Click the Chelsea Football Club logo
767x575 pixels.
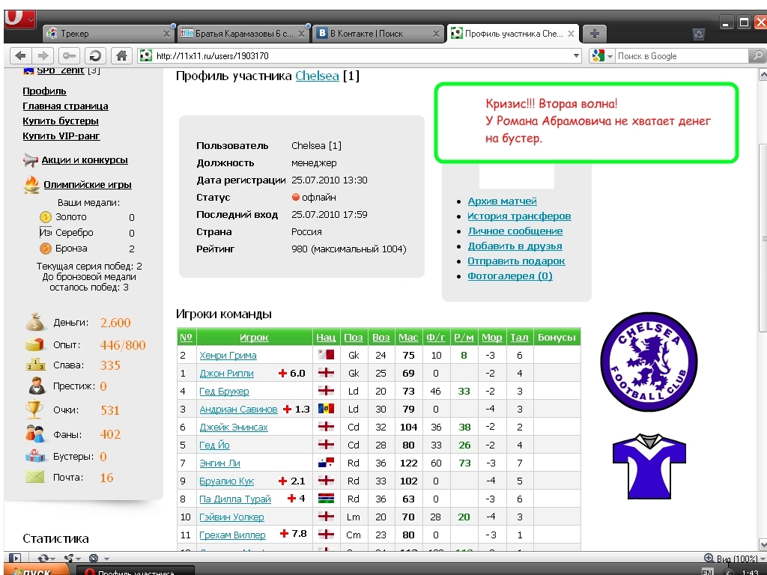tap(649, 363)
